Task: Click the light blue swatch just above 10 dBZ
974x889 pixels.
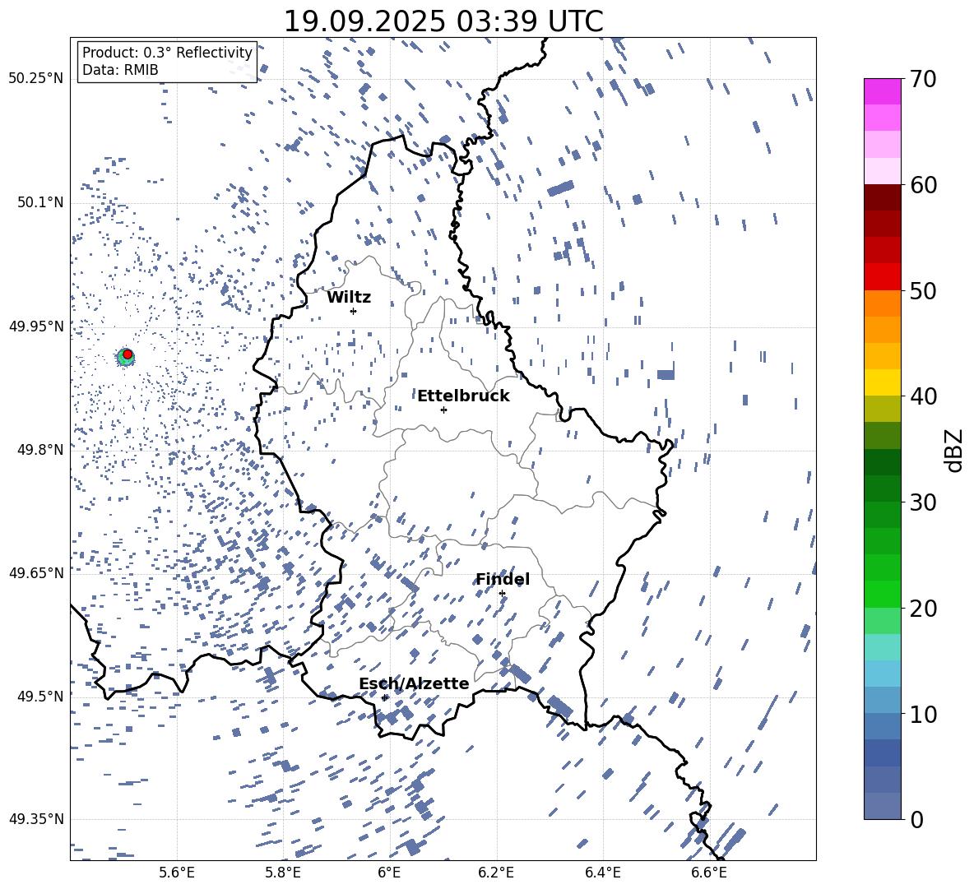Action: pos(882,701)
